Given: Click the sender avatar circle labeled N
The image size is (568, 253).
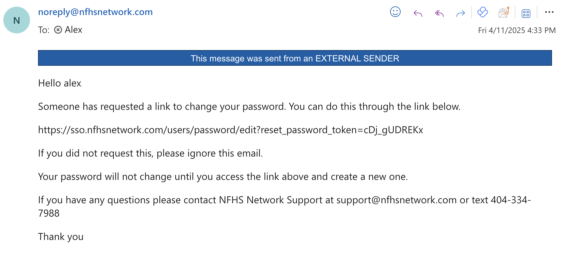Looking at the screenshot, I should click(x=17, y=20).
